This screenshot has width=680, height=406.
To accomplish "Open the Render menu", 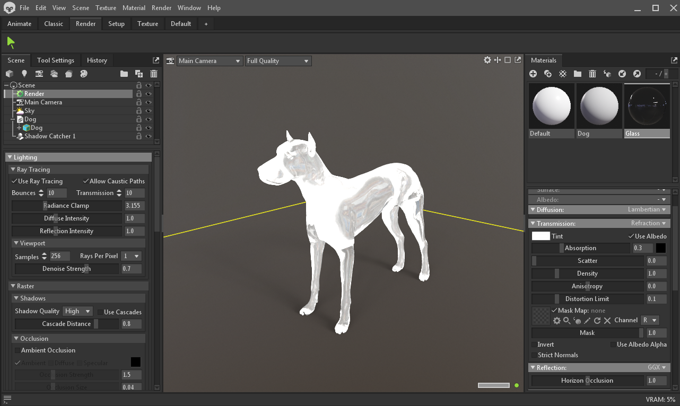I will 161,8.
